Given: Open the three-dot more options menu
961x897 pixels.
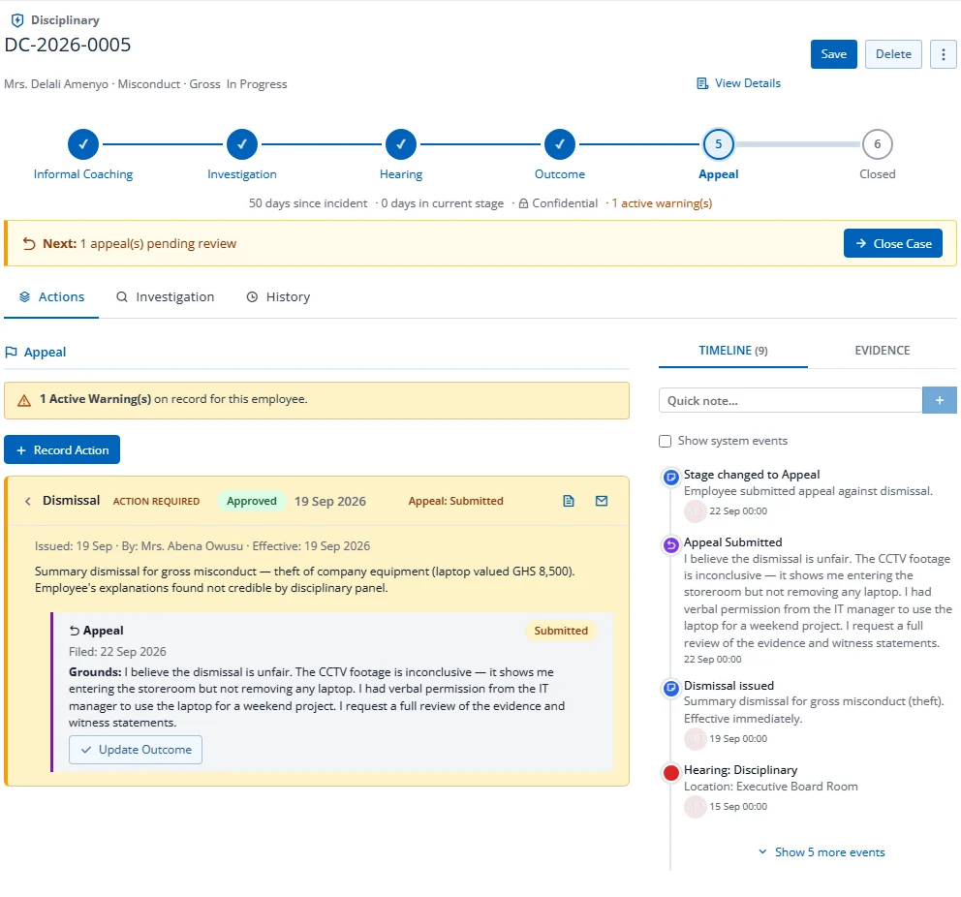Looking at the screenshot, I should [x=944, y=54].
